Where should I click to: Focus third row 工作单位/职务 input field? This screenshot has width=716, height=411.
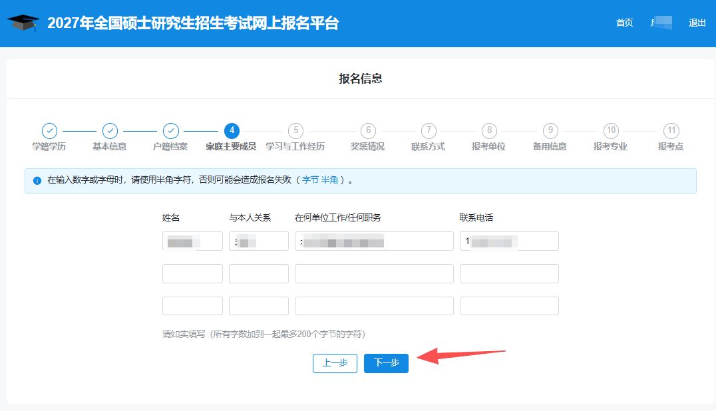(x=374, y=306)
